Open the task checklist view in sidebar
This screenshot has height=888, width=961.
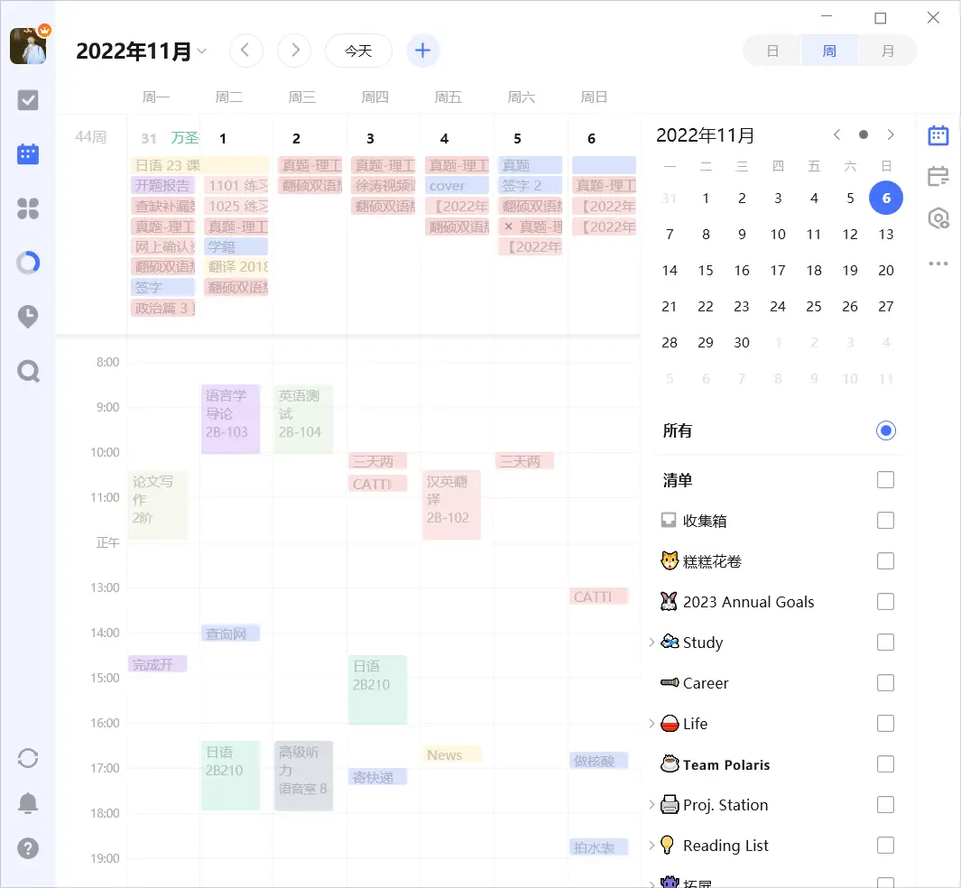pos(28,100)
